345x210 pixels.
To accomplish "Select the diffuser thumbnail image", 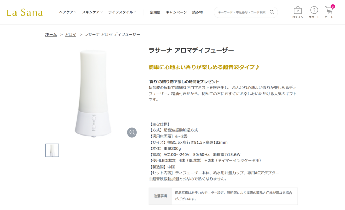I will [x=52, y=150].
